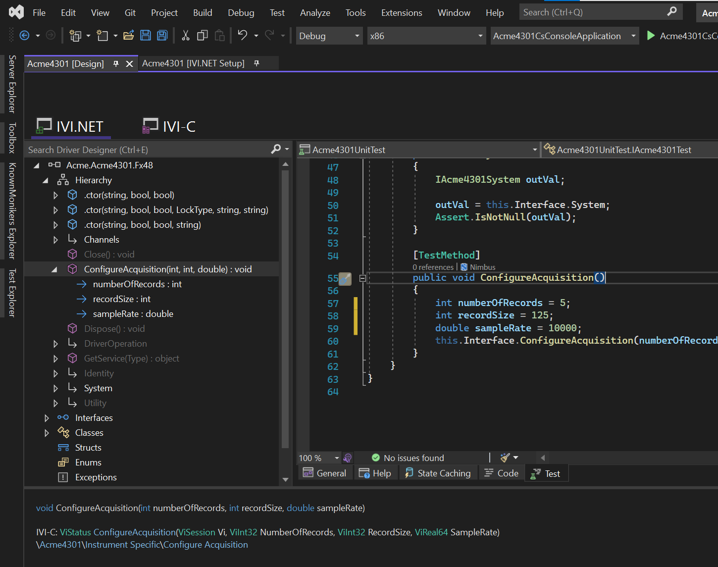This screenshot has height=567, width=718.
Task: Click the Save All toolbar icon
Action: point(162,35)
